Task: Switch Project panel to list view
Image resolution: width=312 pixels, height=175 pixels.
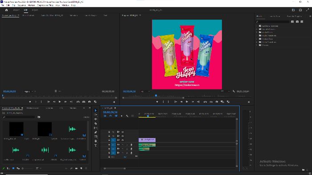Action: point(8,168)
